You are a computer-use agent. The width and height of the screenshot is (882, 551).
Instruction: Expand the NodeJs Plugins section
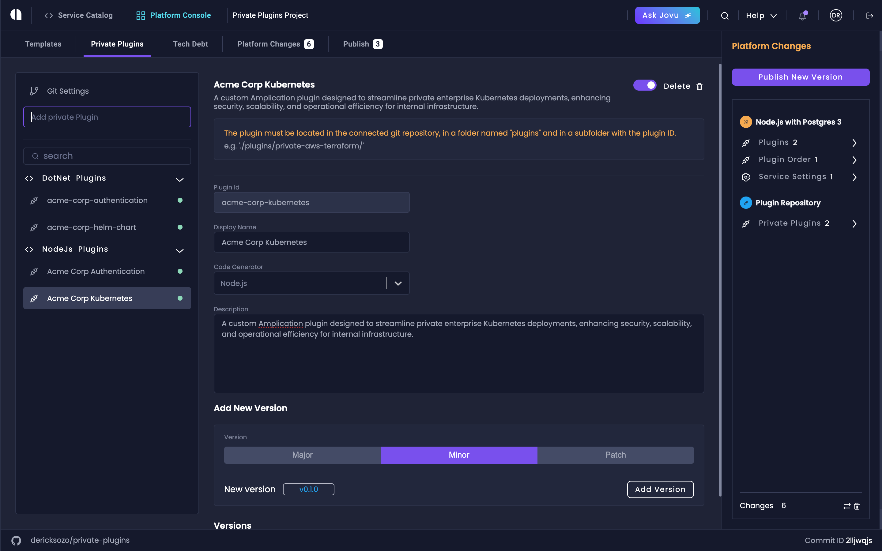[180, 249]
